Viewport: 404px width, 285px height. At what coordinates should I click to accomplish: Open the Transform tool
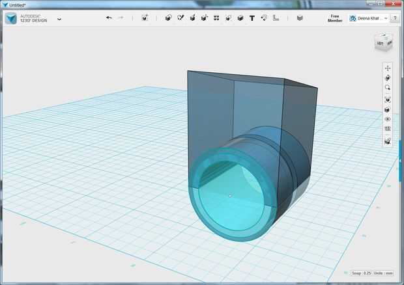tap(145, 18)
